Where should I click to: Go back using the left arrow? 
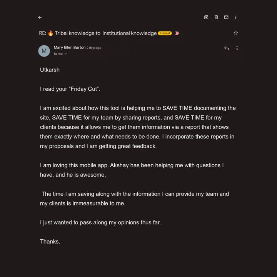point(40,17)
